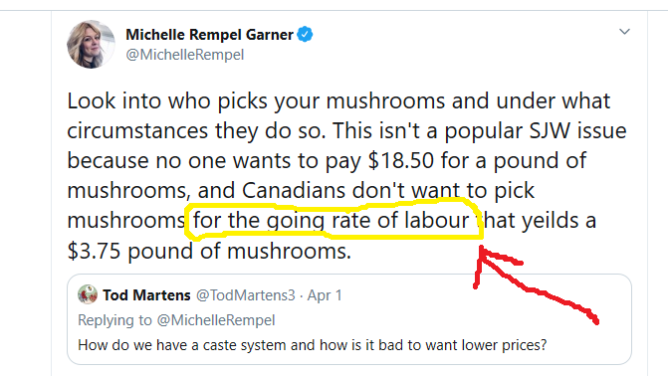The width and height of the screenshot is (668, 376).
Task: Expand the tweet options chevron menu
Action: point(624,32)
